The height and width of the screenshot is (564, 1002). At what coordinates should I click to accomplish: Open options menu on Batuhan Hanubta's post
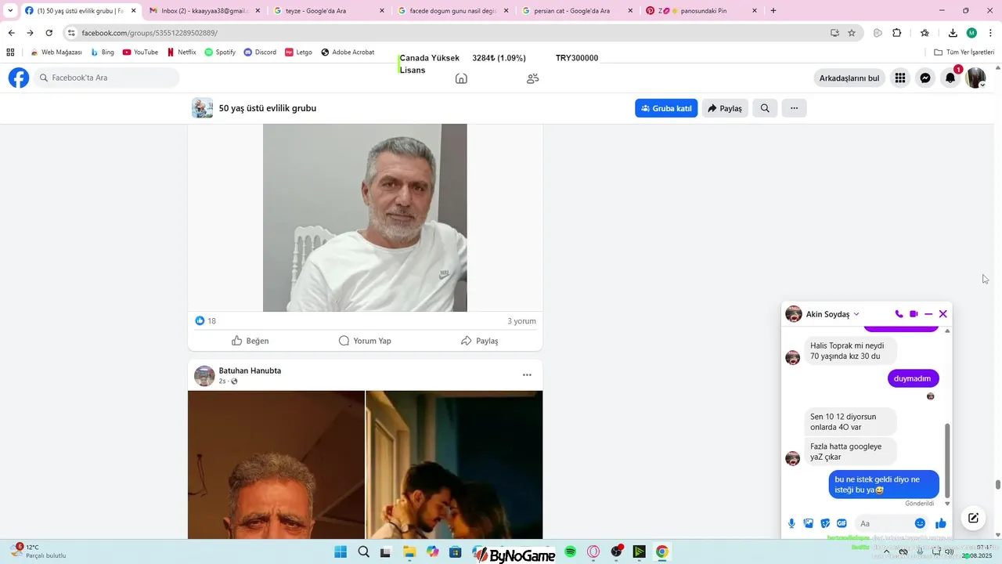[x=527, y=375]
